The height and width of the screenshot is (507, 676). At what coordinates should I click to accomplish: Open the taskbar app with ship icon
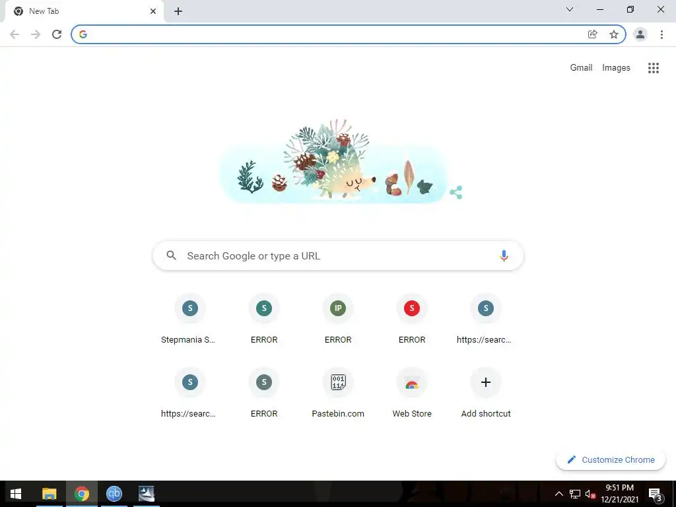click(147, 494)
